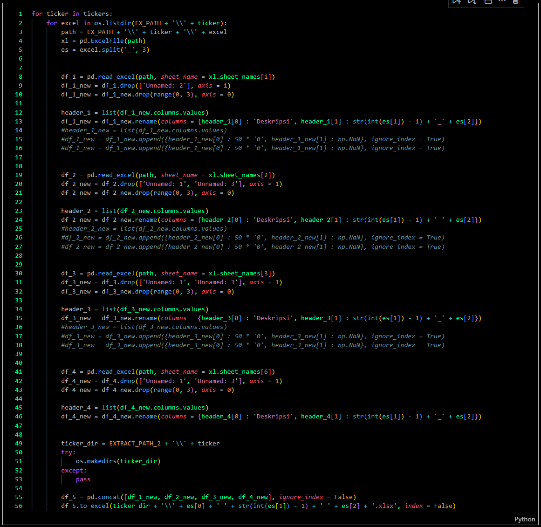Click line number 28 in the gutter
Image resolution: width=541 pixels, height=527 pixels.
click(x=19, y=256)
